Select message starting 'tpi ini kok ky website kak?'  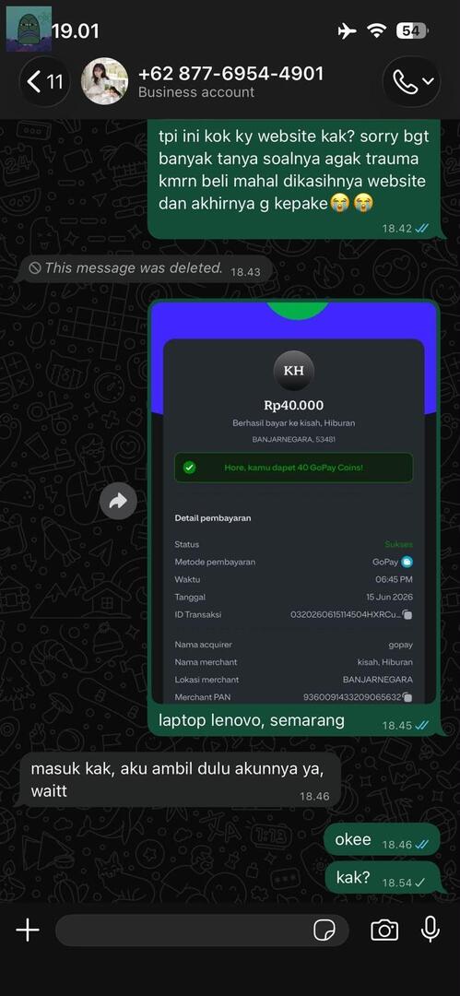[293, 179]
